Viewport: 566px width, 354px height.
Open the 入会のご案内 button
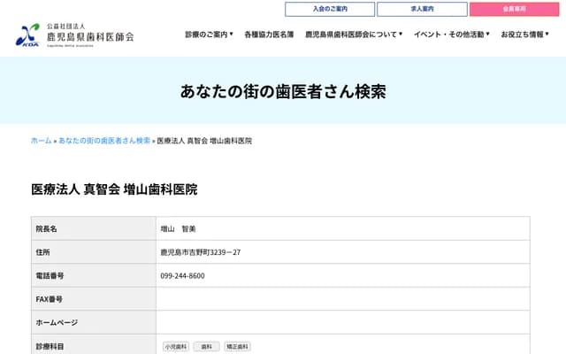330,9
